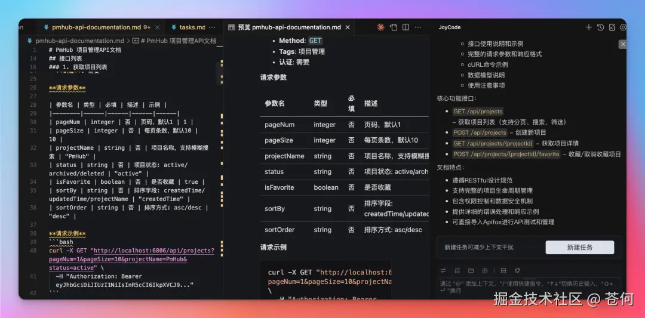The image size is (645, 318).
Task: Click the markdown file icon in the breadcrumb
Action: pyautogui.click(x=30, y=41)
